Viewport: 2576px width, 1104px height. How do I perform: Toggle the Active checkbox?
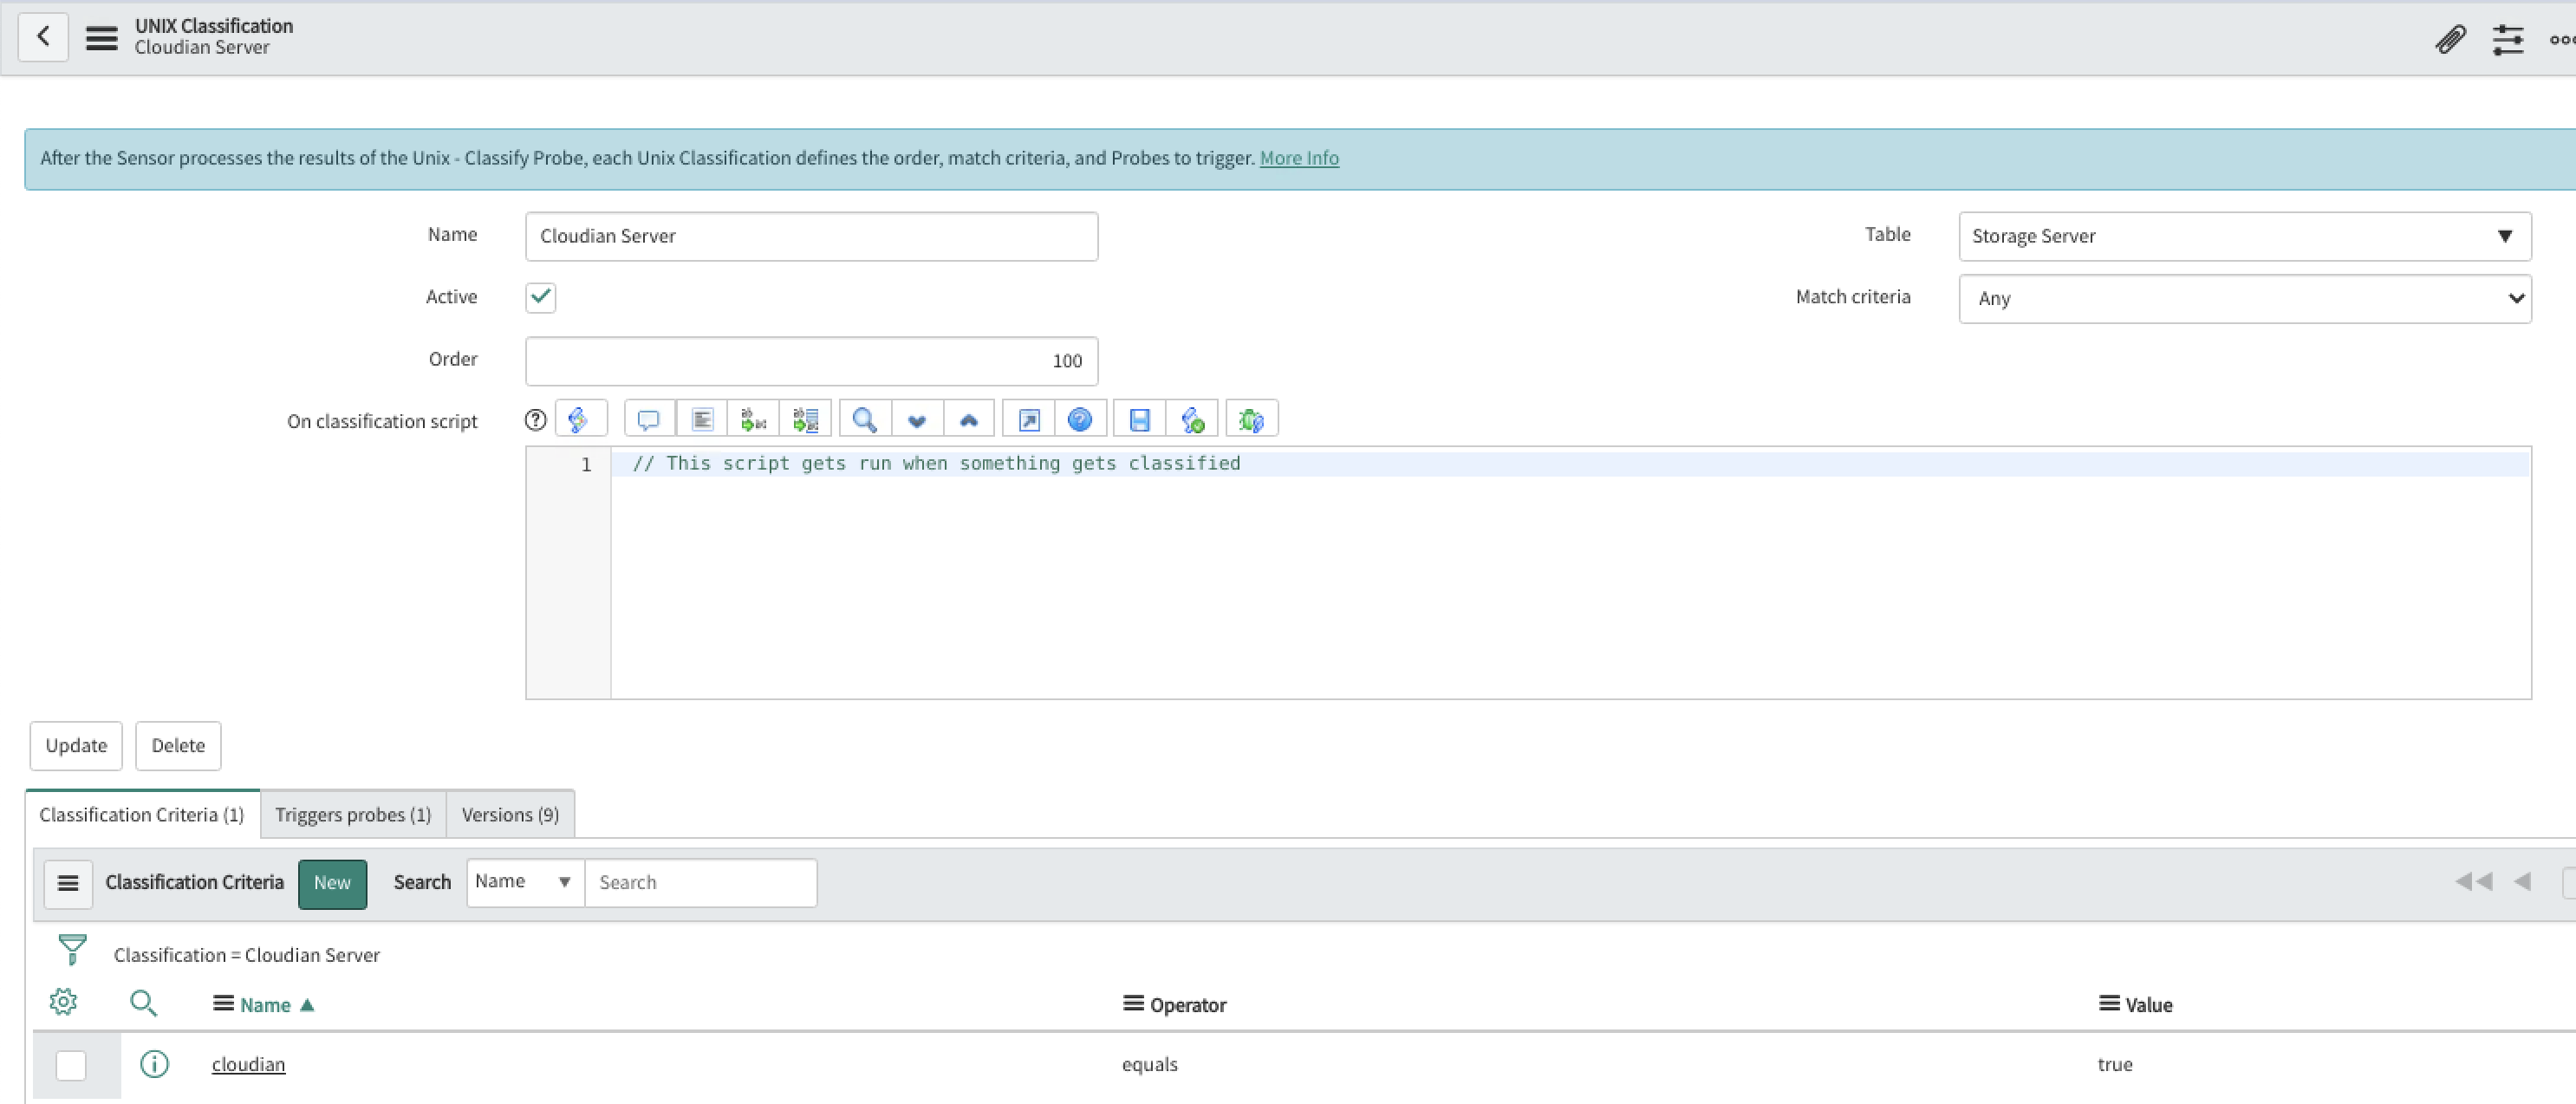click(x=541, y=298)
